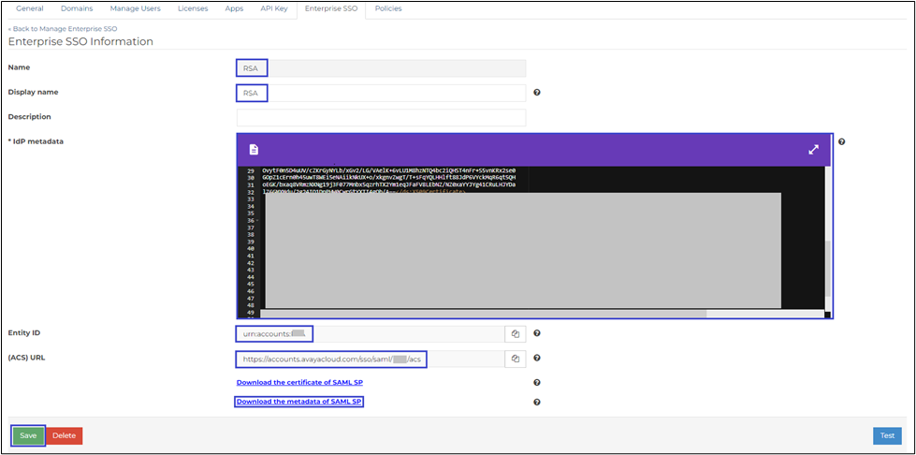Copy the Entity ID value
The image size is (916, 455).
[516, 333]
